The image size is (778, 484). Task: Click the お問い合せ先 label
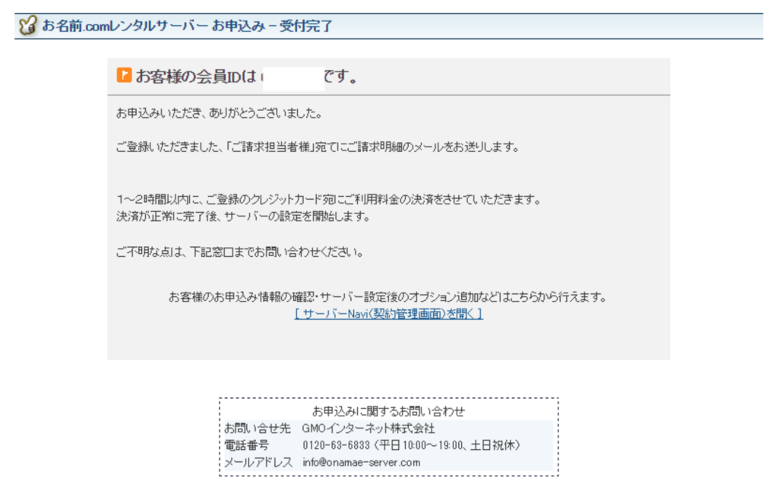pyautogui.click(x=257, y=428)
